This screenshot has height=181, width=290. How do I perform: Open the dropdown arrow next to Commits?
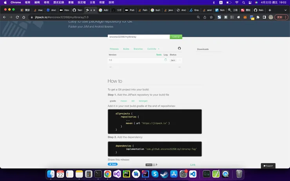[159, 49]
